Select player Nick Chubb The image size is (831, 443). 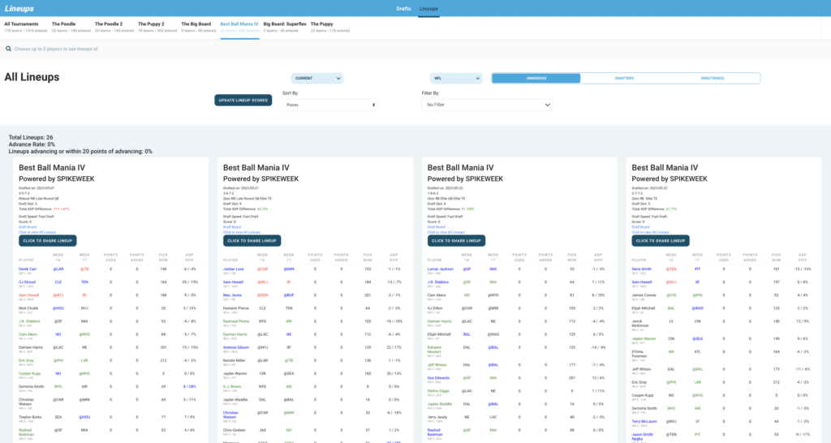tap(28, 308)
